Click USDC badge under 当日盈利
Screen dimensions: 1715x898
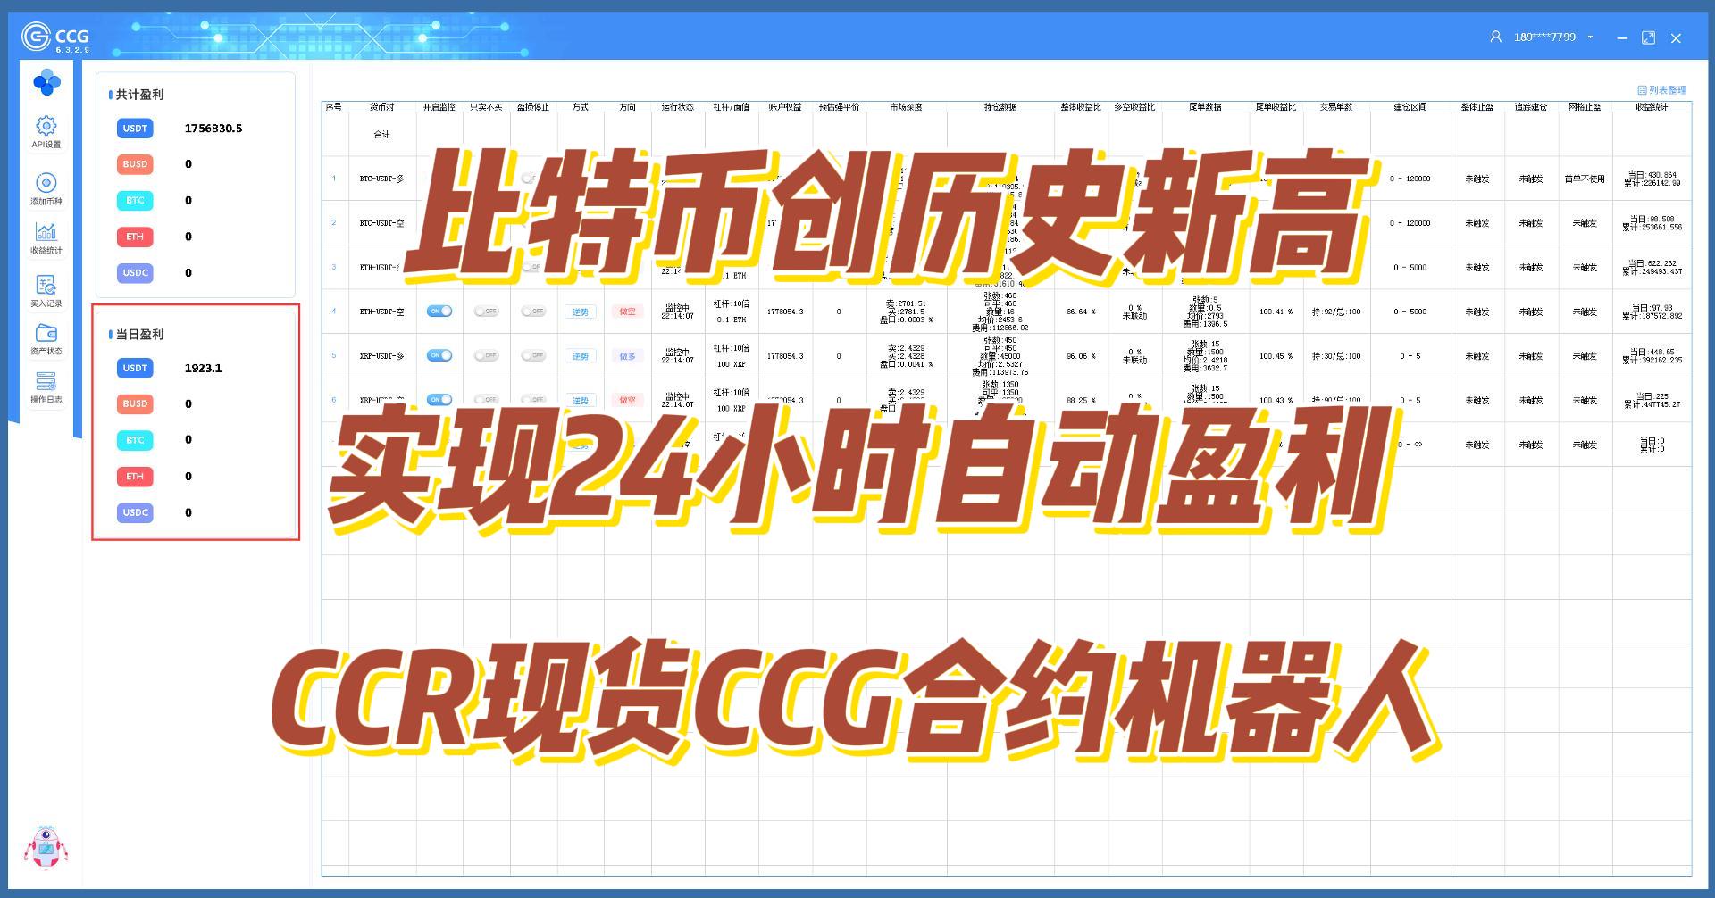coord(135,512)
